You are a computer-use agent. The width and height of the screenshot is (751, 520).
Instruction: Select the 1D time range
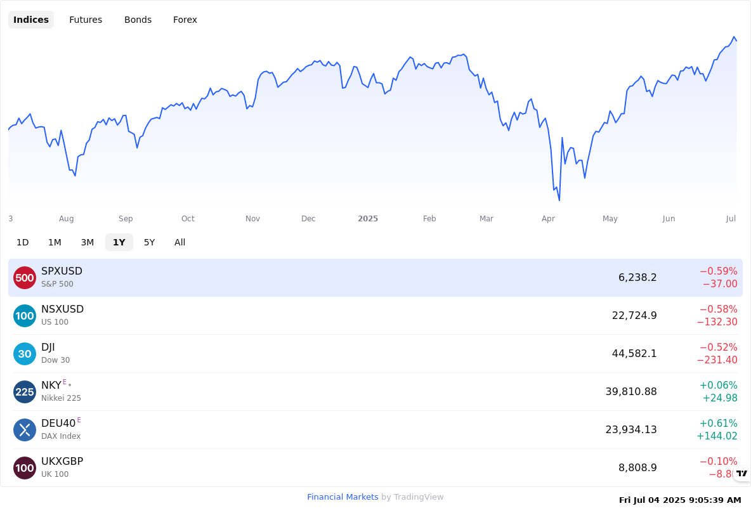[x=22, y=242]
